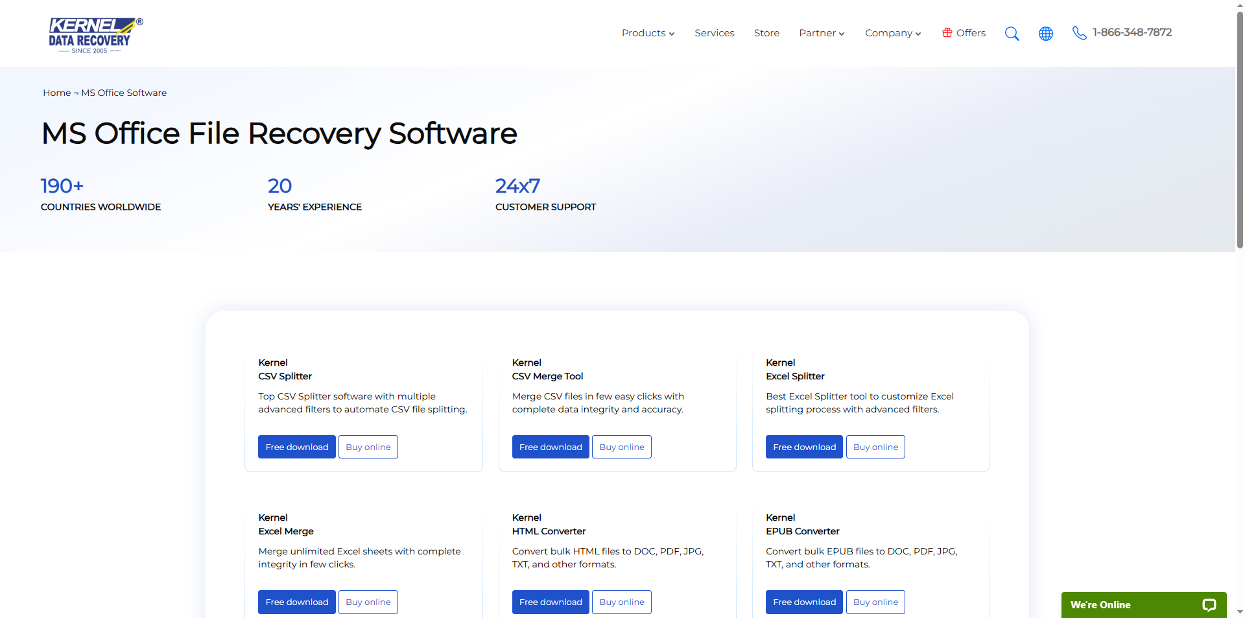The height and width of the screenshot is (618, 1245).
Task: Buy Excel Merge online
Action: coord(368,602)
